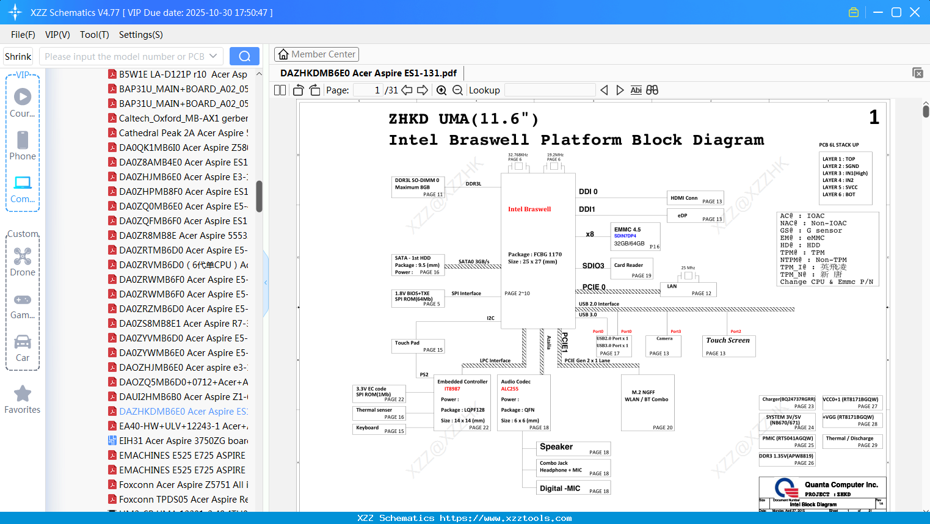Open the Settings(S) menu
Viewport: 930px width, 524px height.
[x=141, y=35]
